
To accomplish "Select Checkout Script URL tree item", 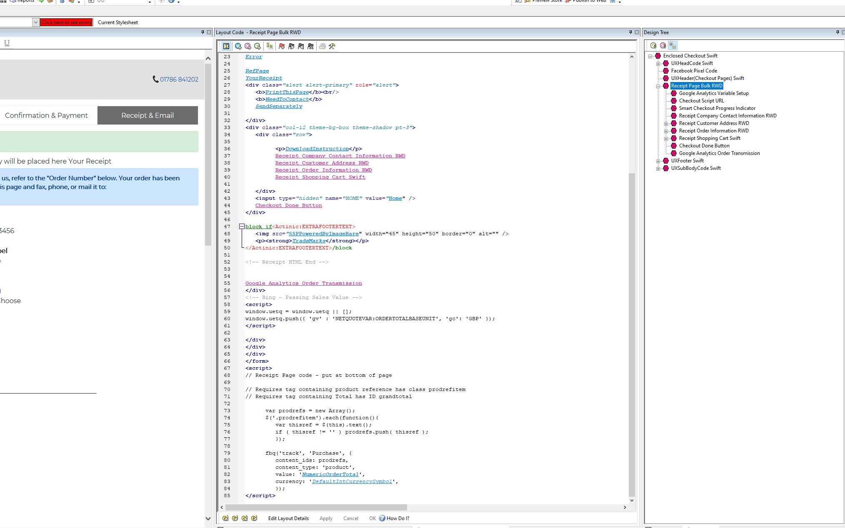I will pos(701,101).
